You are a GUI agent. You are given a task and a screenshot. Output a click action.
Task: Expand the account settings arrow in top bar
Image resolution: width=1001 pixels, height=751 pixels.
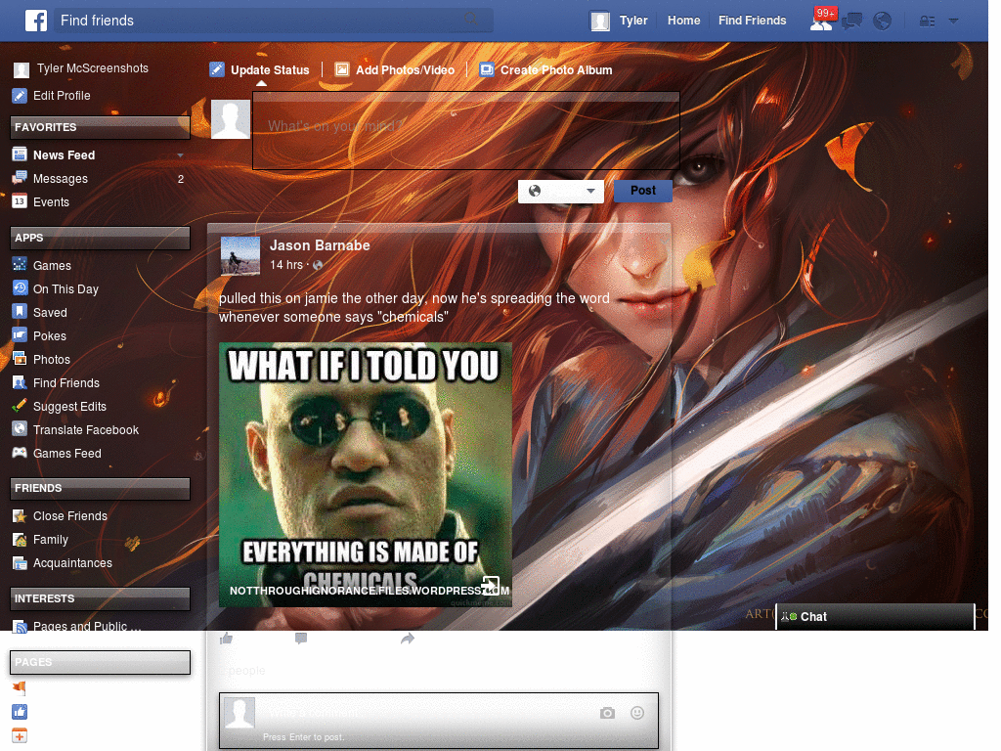tap(953, 22)
